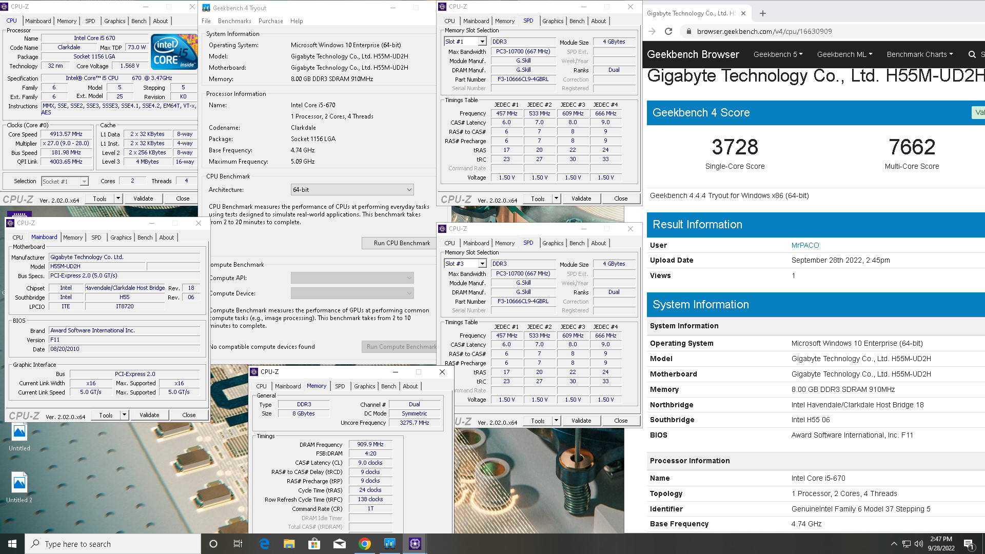The image size is (985, 554).
Task: Open File Explorer from the taskbar
Action: point(289,544)
